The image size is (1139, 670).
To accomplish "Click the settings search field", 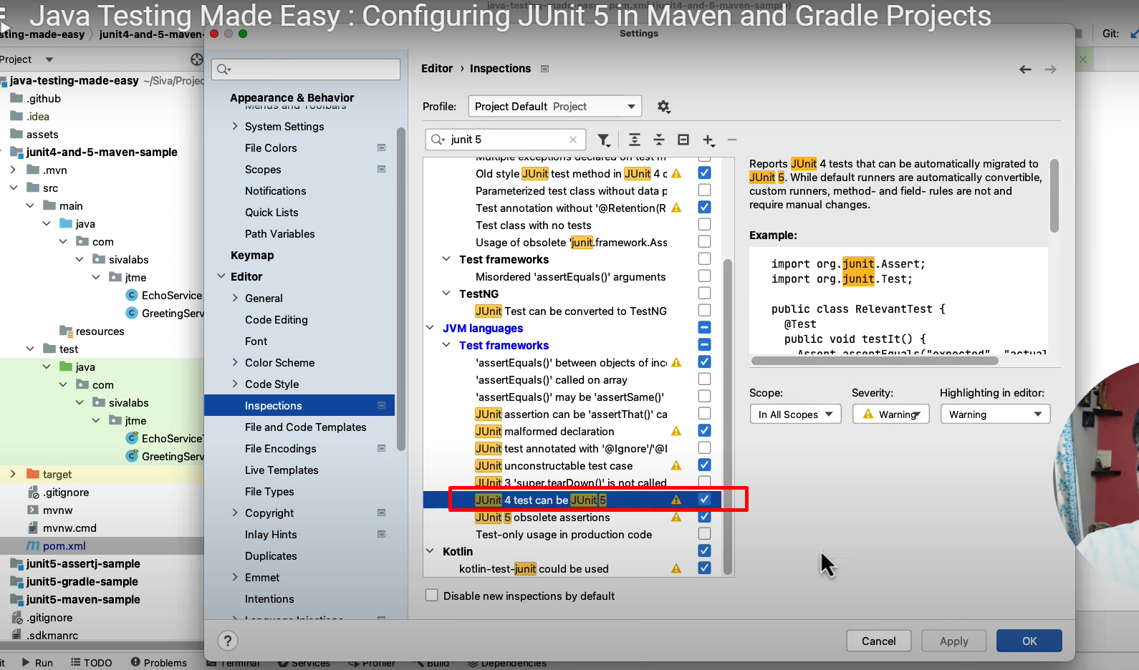I will [x=306, y=69].
